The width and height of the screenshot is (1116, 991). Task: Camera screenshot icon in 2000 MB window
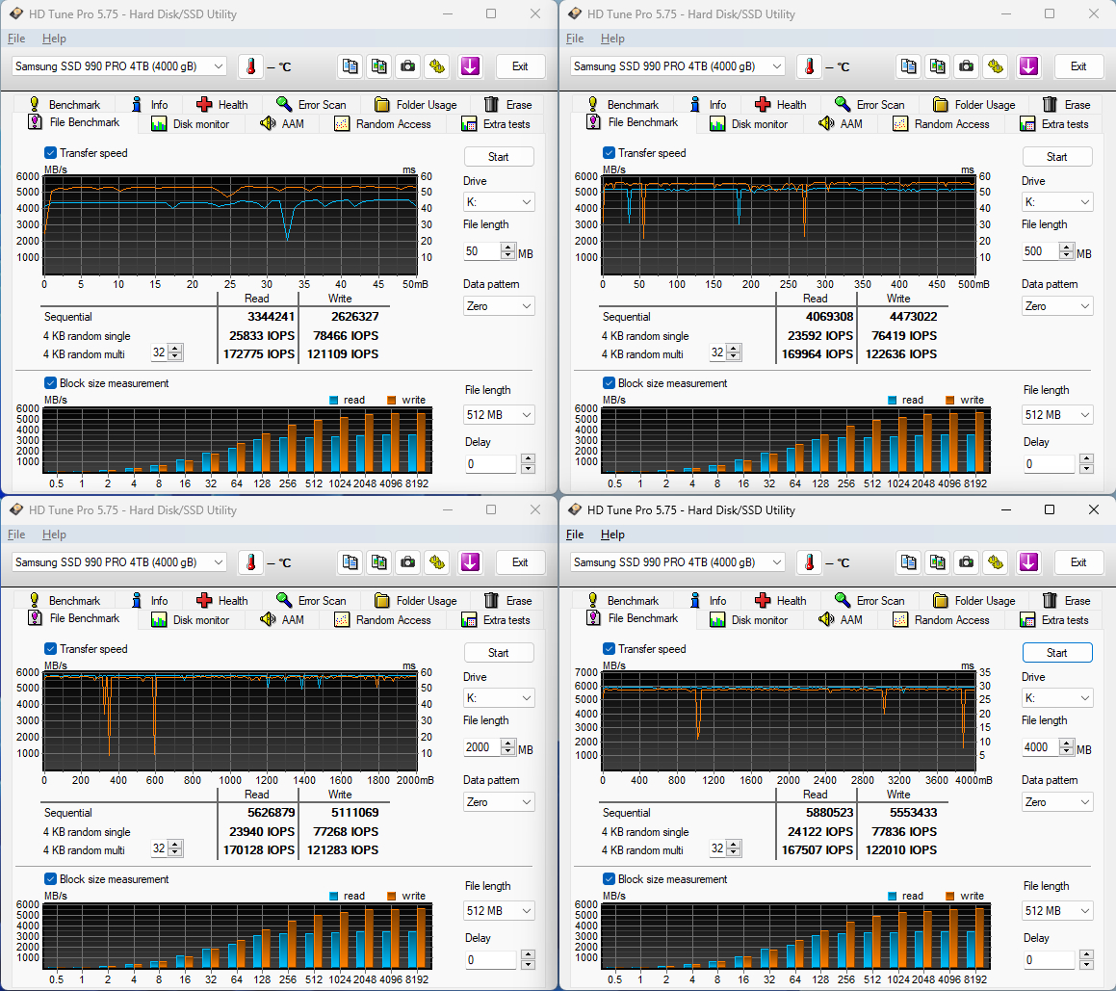coord(408,562)
